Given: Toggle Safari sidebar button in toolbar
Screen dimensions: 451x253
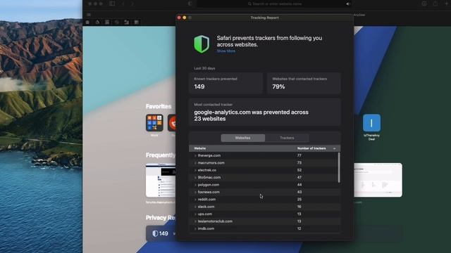Looking at the screenshot, I should [x=112, y=4].
